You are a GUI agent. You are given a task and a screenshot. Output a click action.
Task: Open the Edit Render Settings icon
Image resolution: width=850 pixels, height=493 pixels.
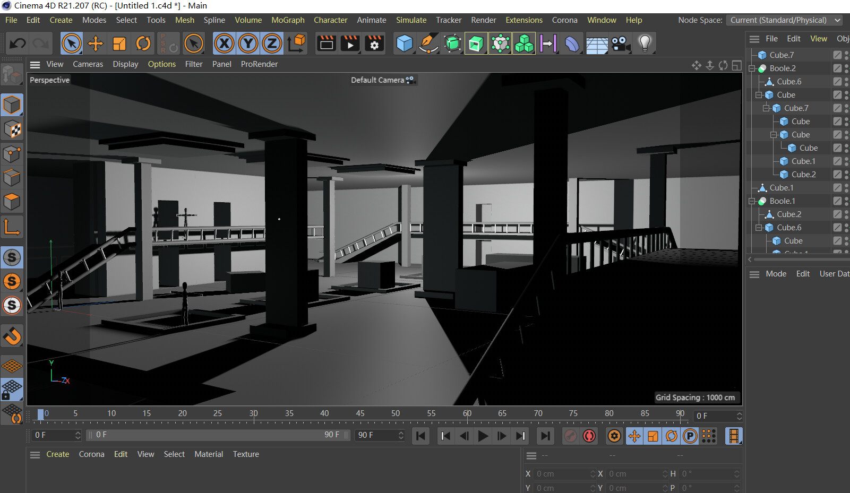[x=374, y=44]
